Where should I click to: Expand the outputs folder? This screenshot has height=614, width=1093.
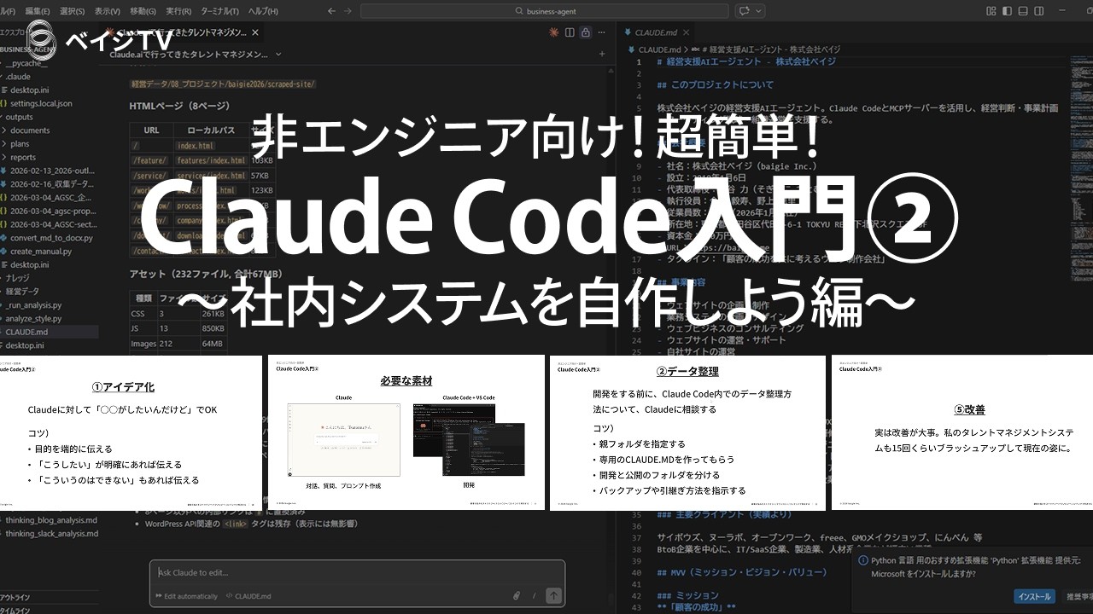[x=20, y=117]
